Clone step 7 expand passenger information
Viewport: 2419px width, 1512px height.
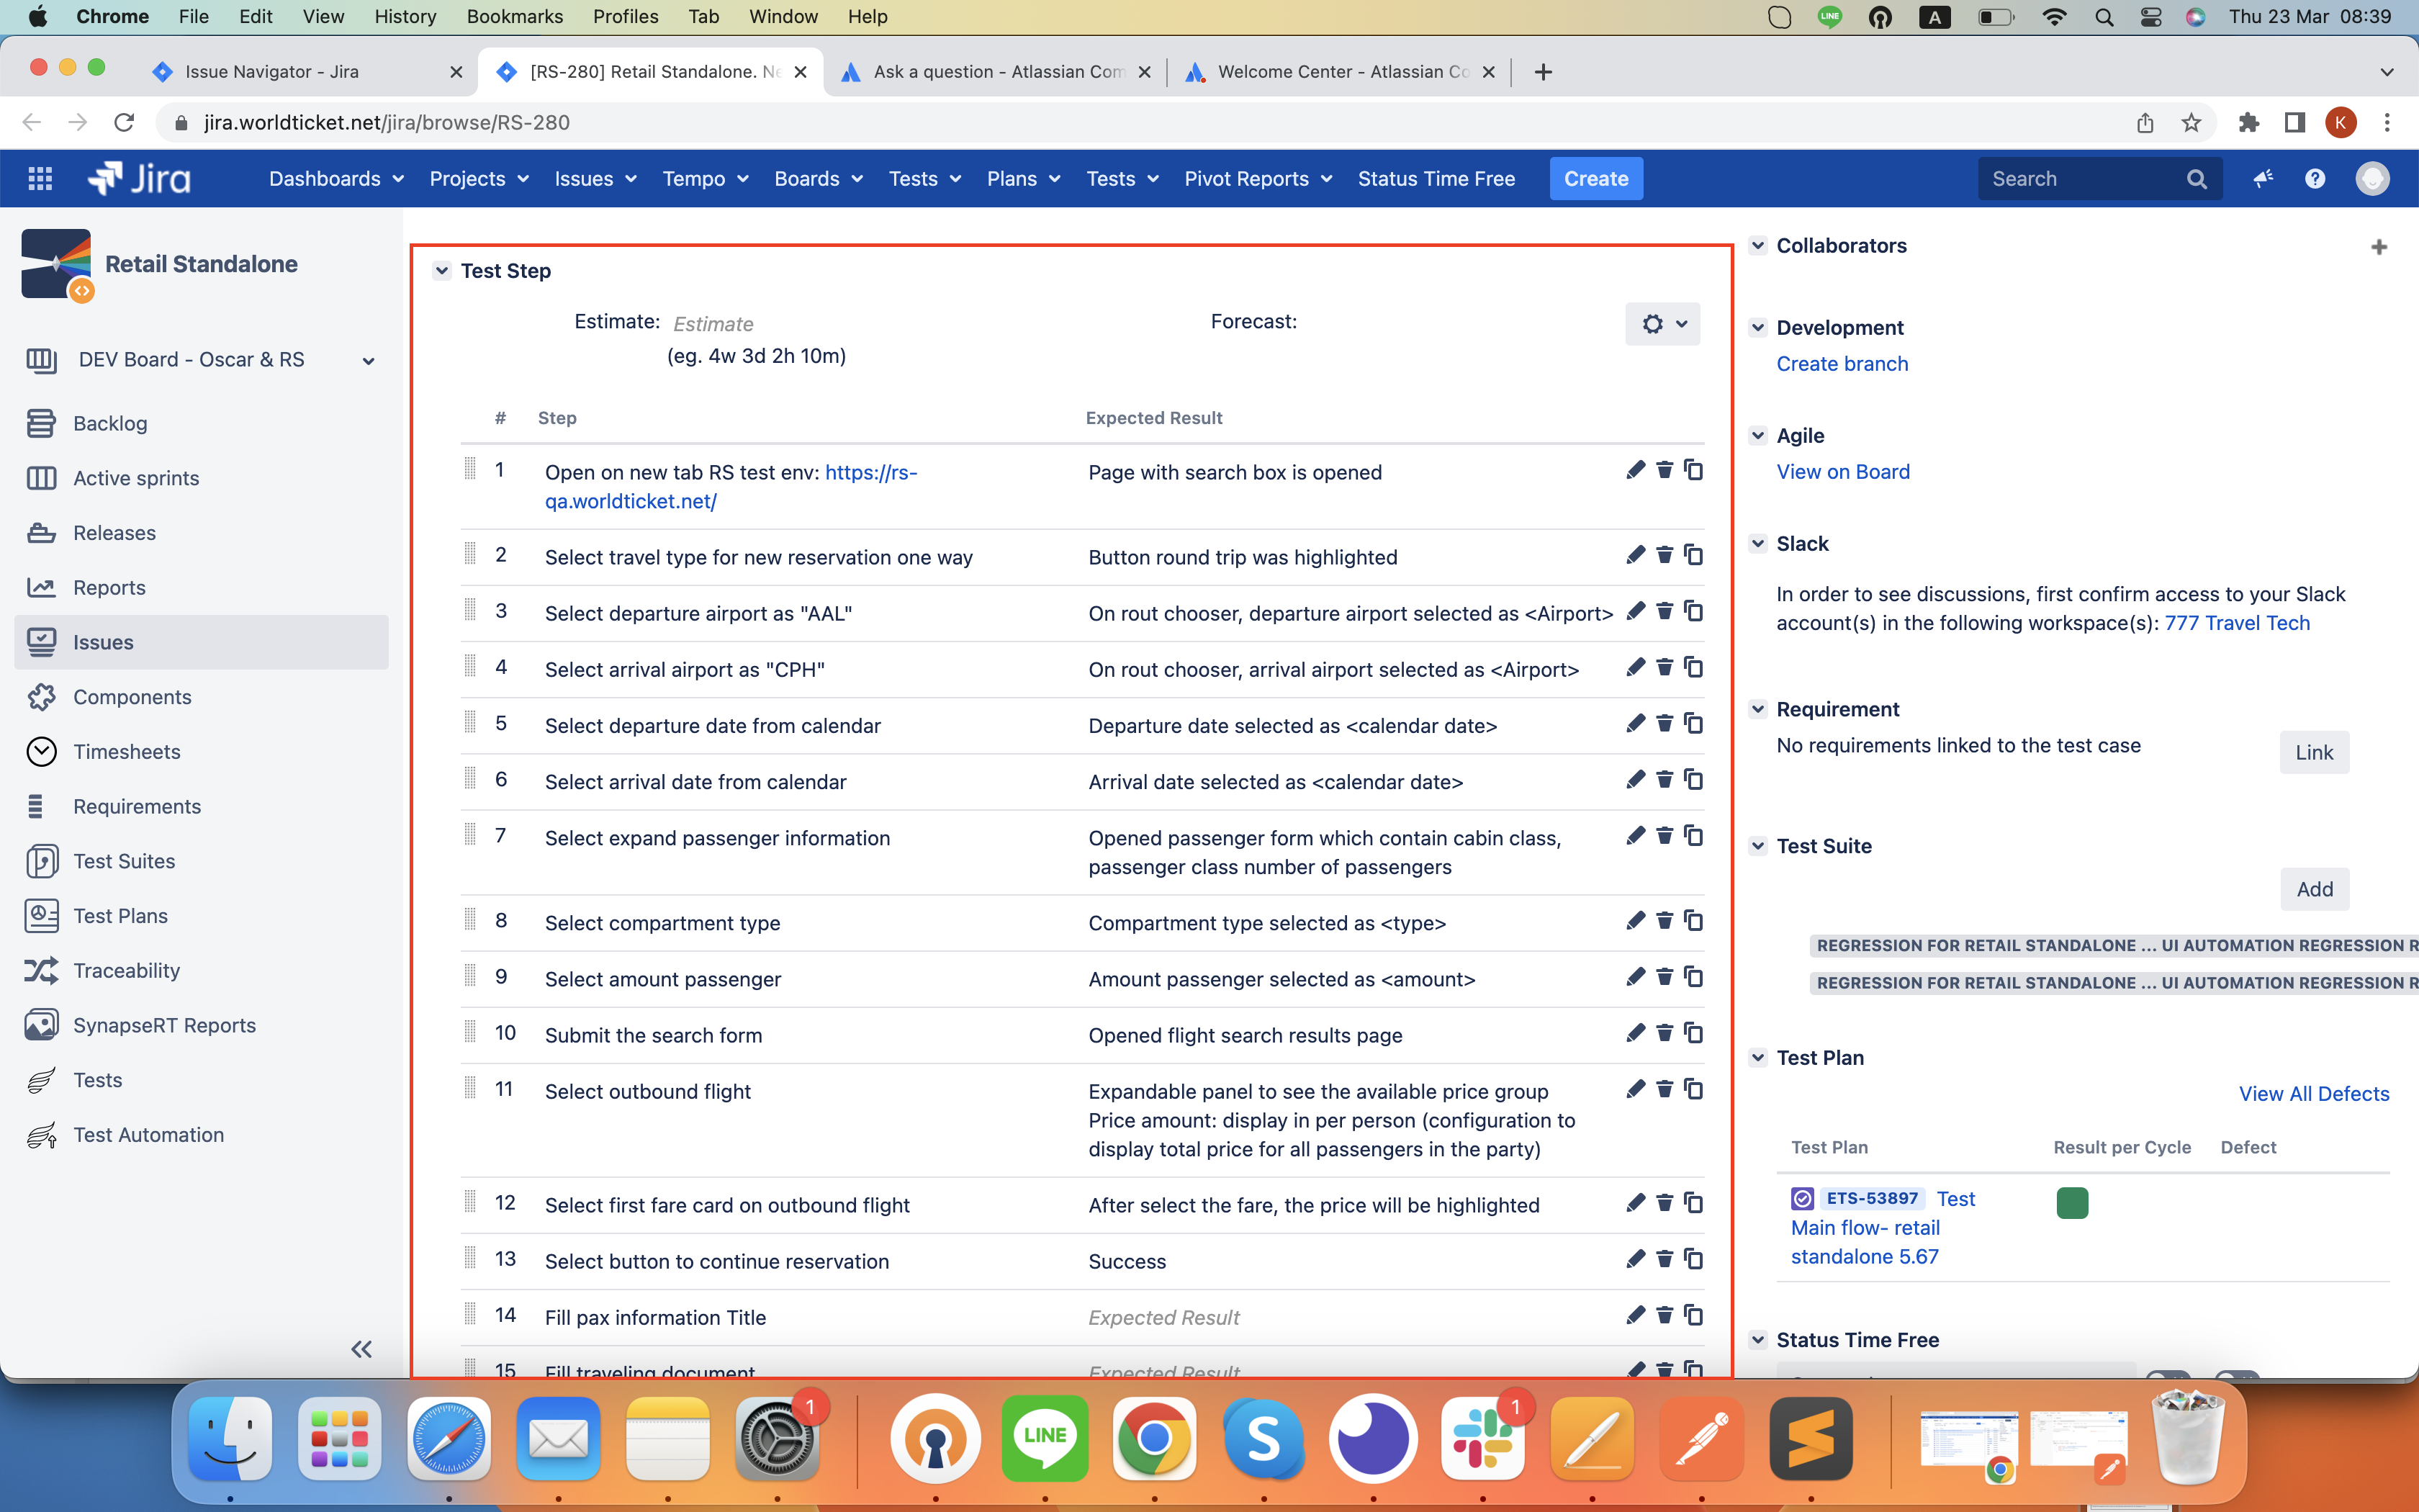(x=1693, y=836)
